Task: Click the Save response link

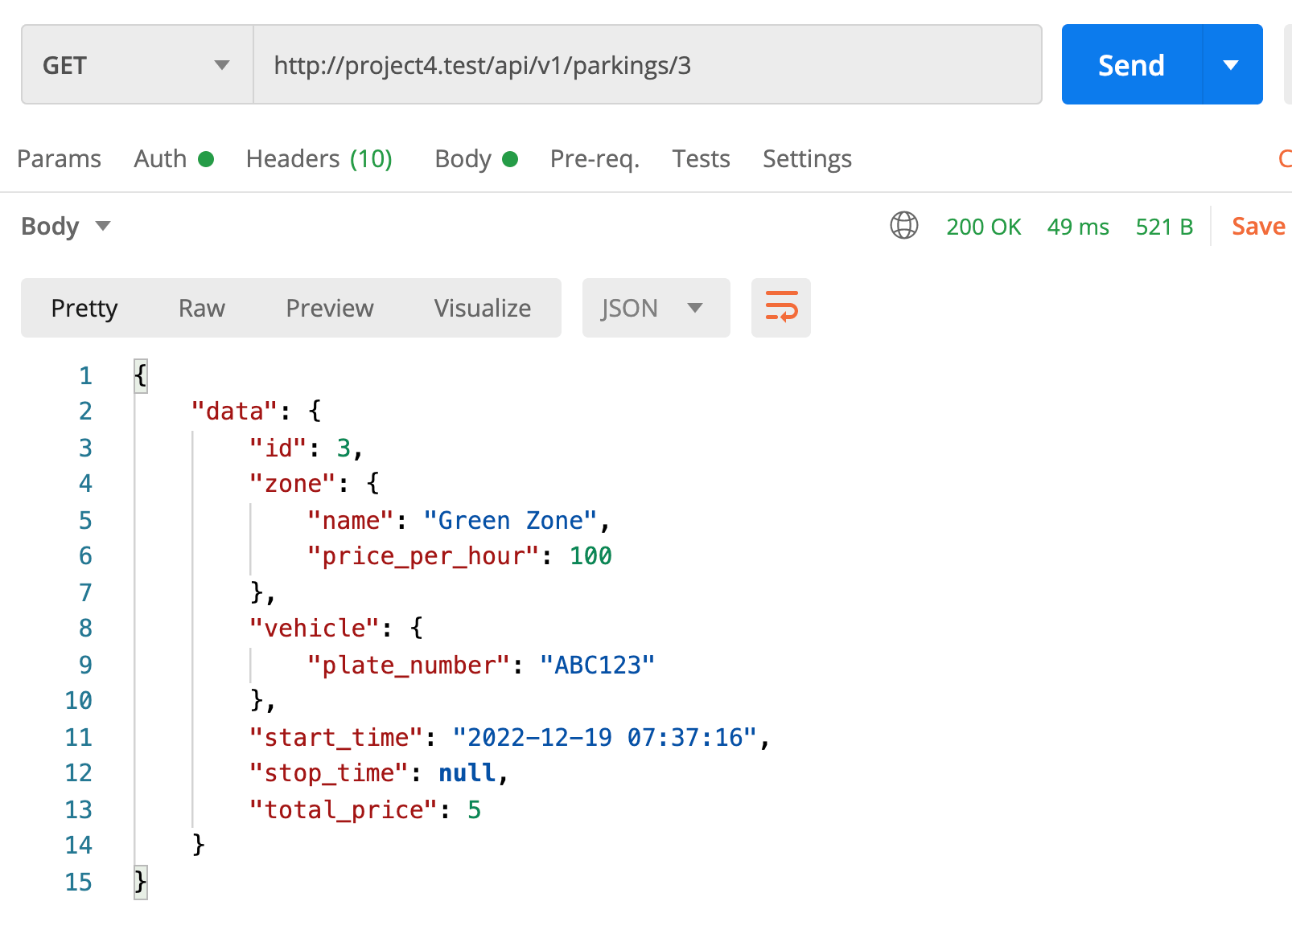Action: tap(1257, 226)
